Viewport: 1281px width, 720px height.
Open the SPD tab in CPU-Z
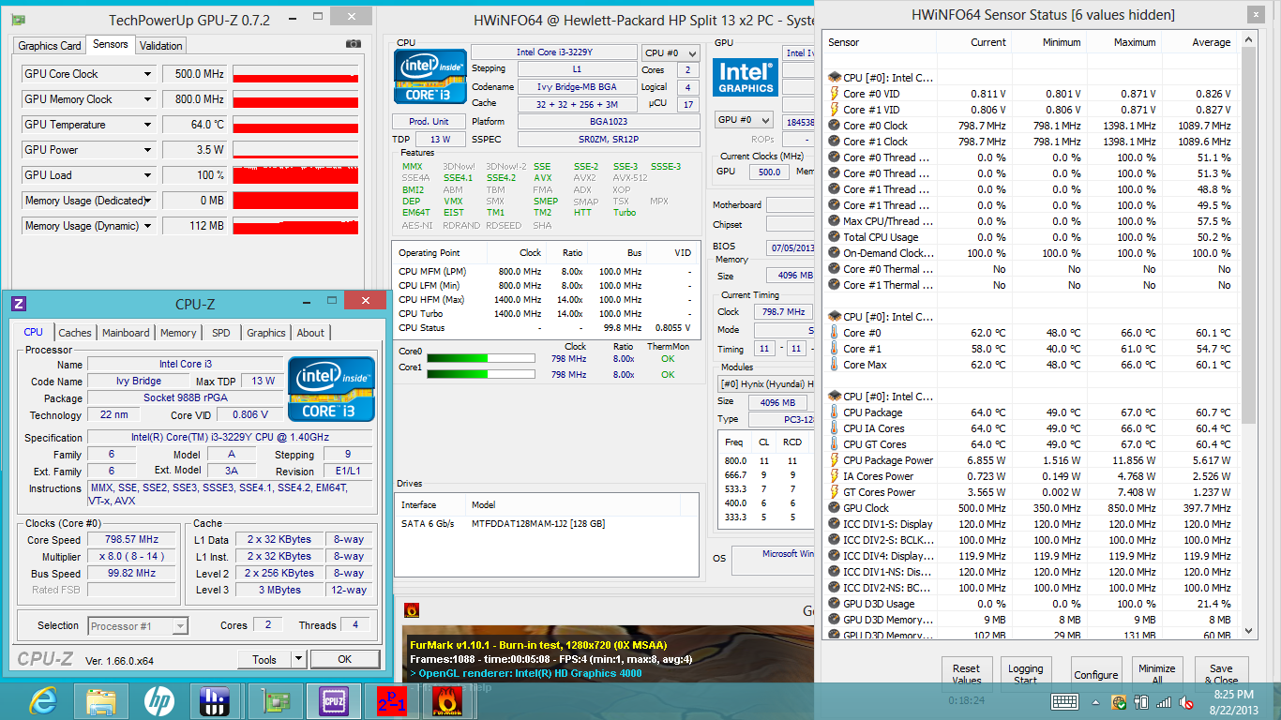(221, 333)
